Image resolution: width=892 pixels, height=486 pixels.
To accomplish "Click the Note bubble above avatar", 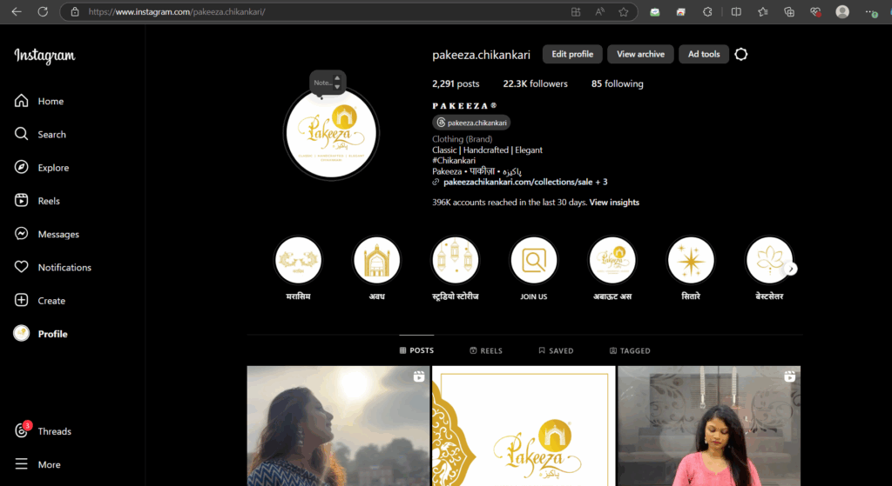I will tap(328, 83).
